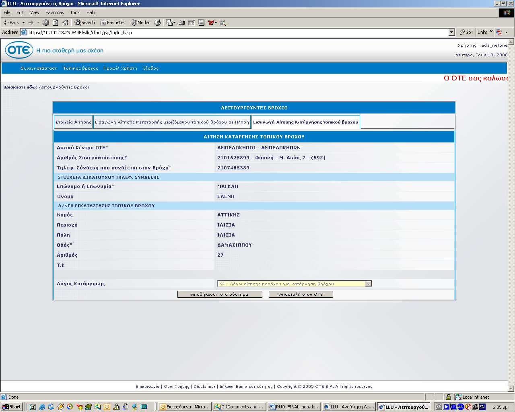Open the Favorites pane from the toolbar
This screenshot has height=412, width=515.
(x=113, y=23)
